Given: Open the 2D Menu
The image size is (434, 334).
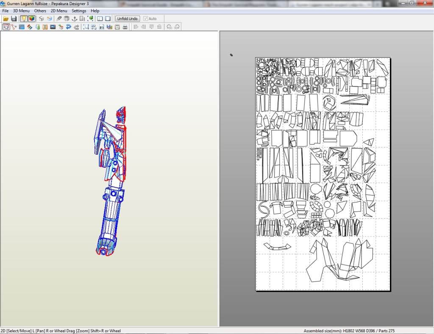Looking at the screenshot, I should coord(58,11).
